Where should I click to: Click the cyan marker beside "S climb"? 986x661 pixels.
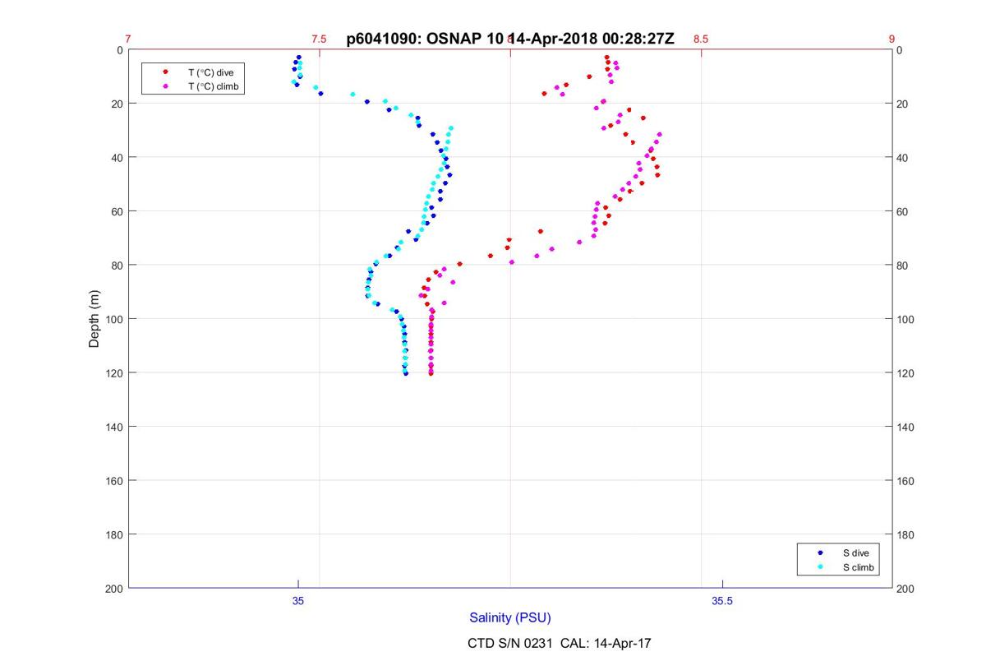820,567
